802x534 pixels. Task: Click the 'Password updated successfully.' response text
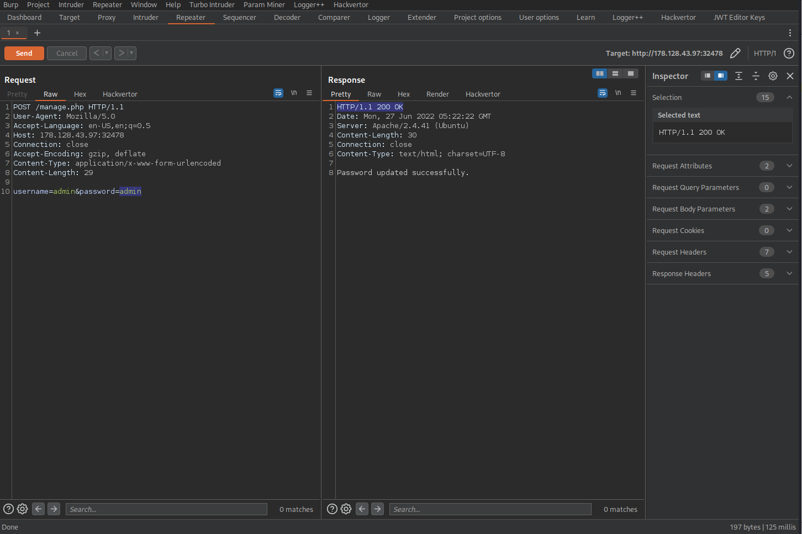[403, 172]
